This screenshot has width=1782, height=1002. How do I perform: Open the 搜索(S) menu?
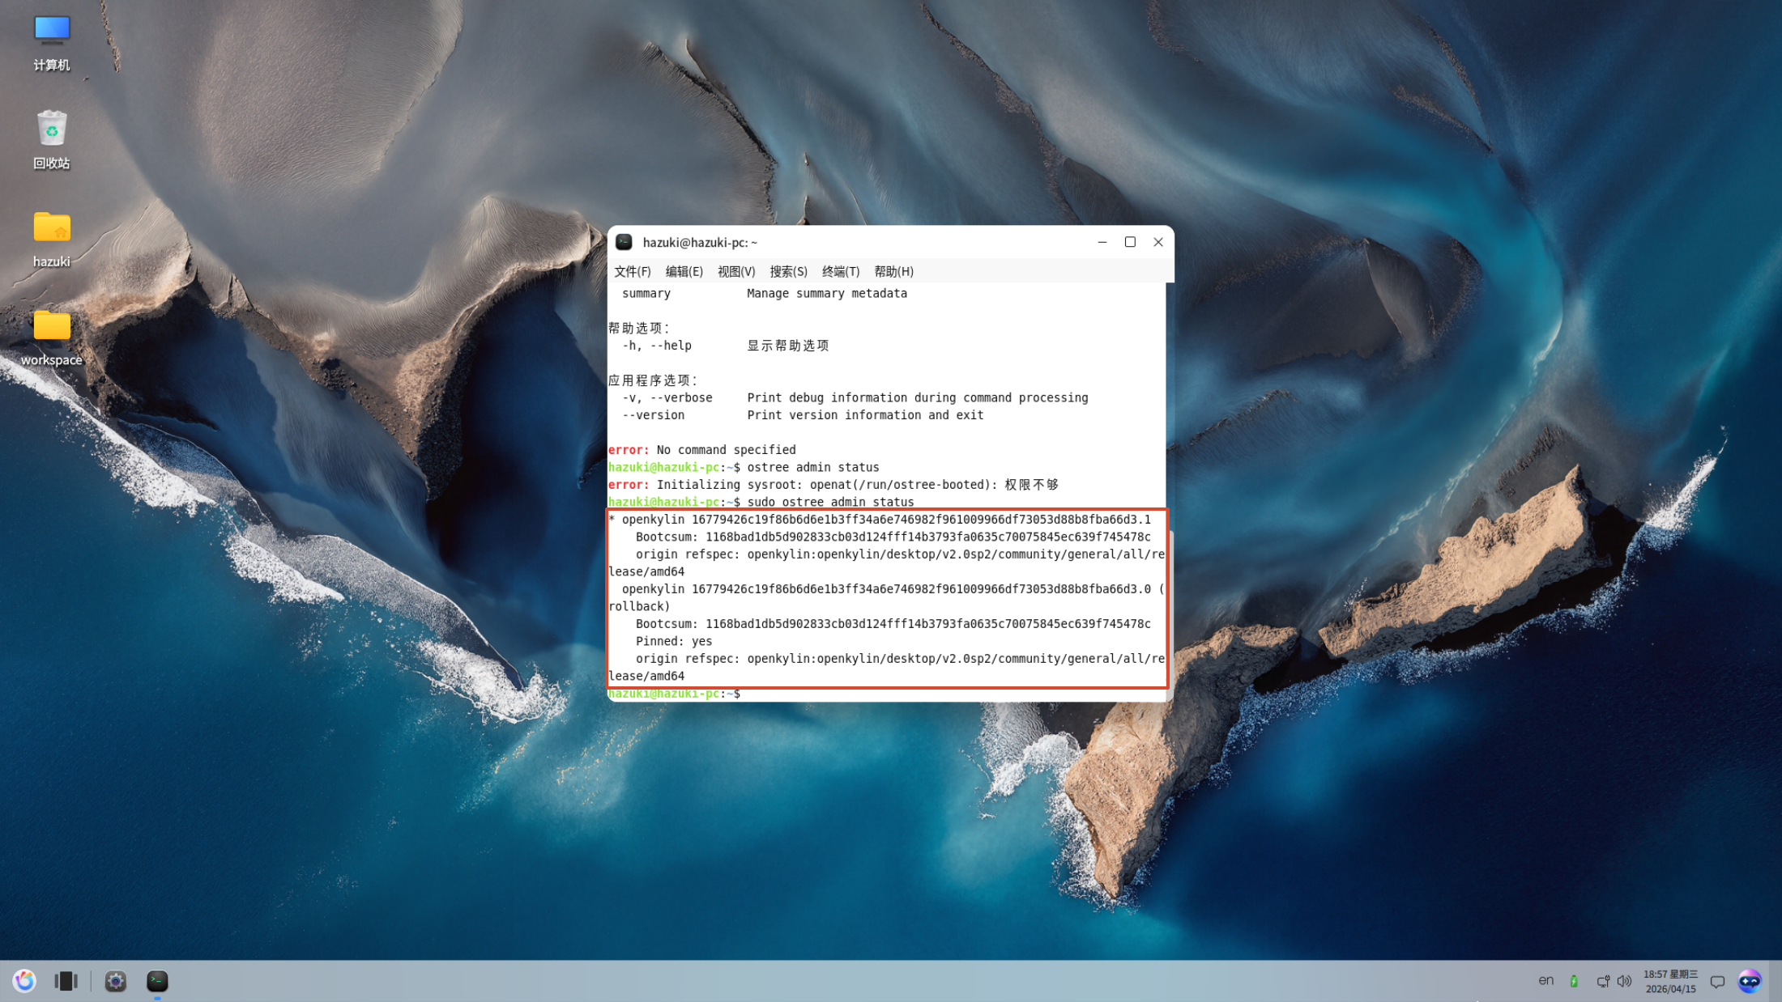787,271
